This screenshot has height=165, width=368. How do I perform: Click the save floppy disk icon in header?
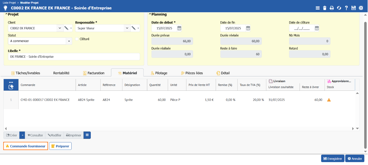pos(354,8)
